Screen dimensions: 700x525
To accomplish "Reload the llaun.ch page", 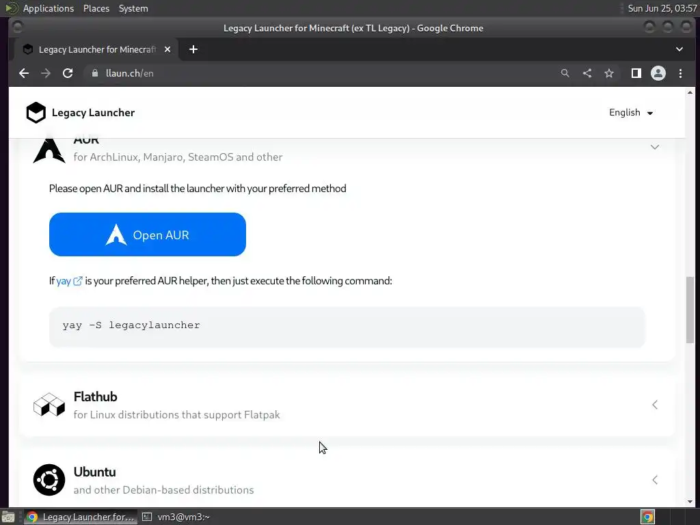I will [x=68, y=73].
